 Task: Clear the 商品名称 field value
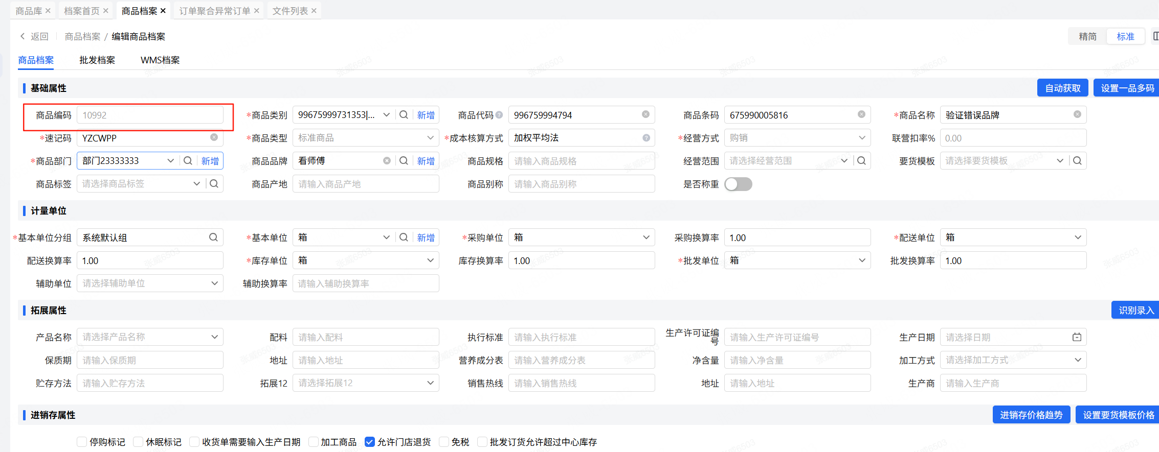1077,114
